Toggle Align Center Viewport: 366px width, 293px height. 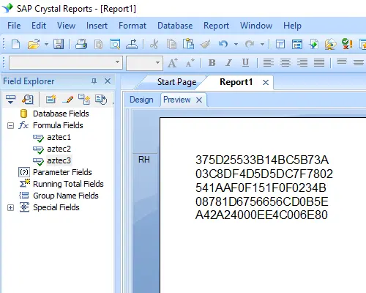(285, 63)
